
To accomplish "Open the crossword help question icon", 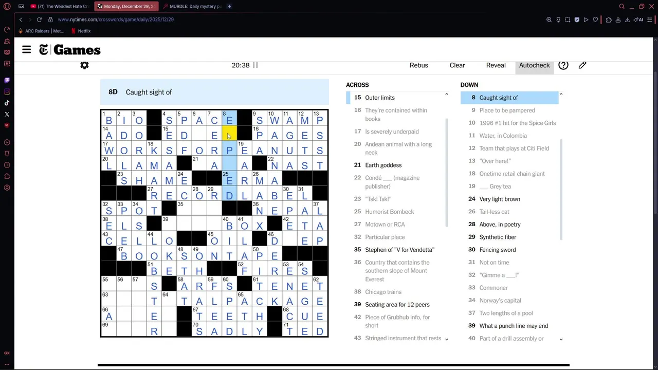I will pyautogui.click(x=563, y=65).
